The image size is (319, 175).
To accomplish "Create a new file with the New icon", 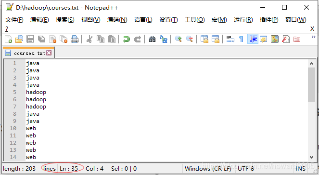I will coord(8,39).
